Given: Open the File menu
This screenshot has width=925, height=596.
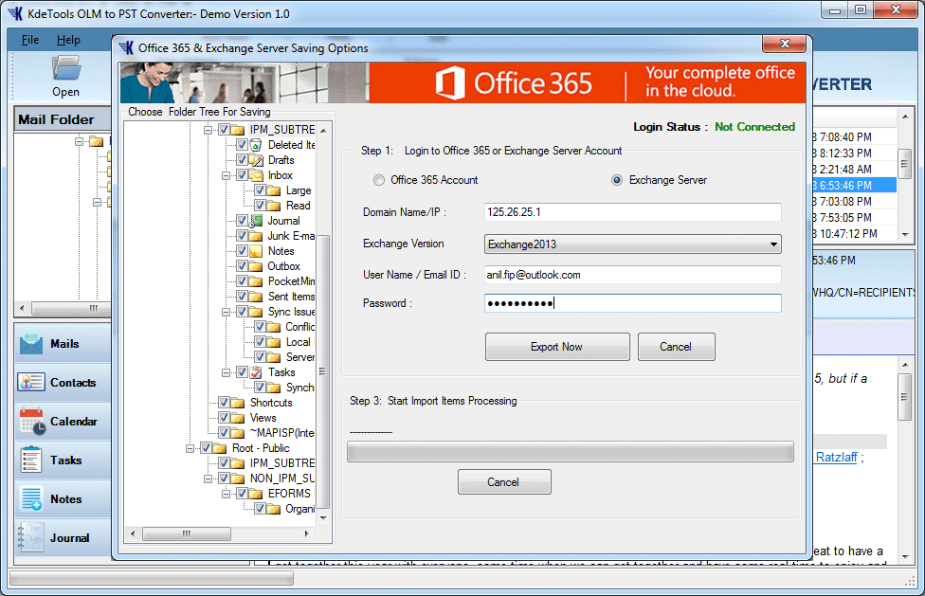Looking at the screenshot, I should click(30, 40).
